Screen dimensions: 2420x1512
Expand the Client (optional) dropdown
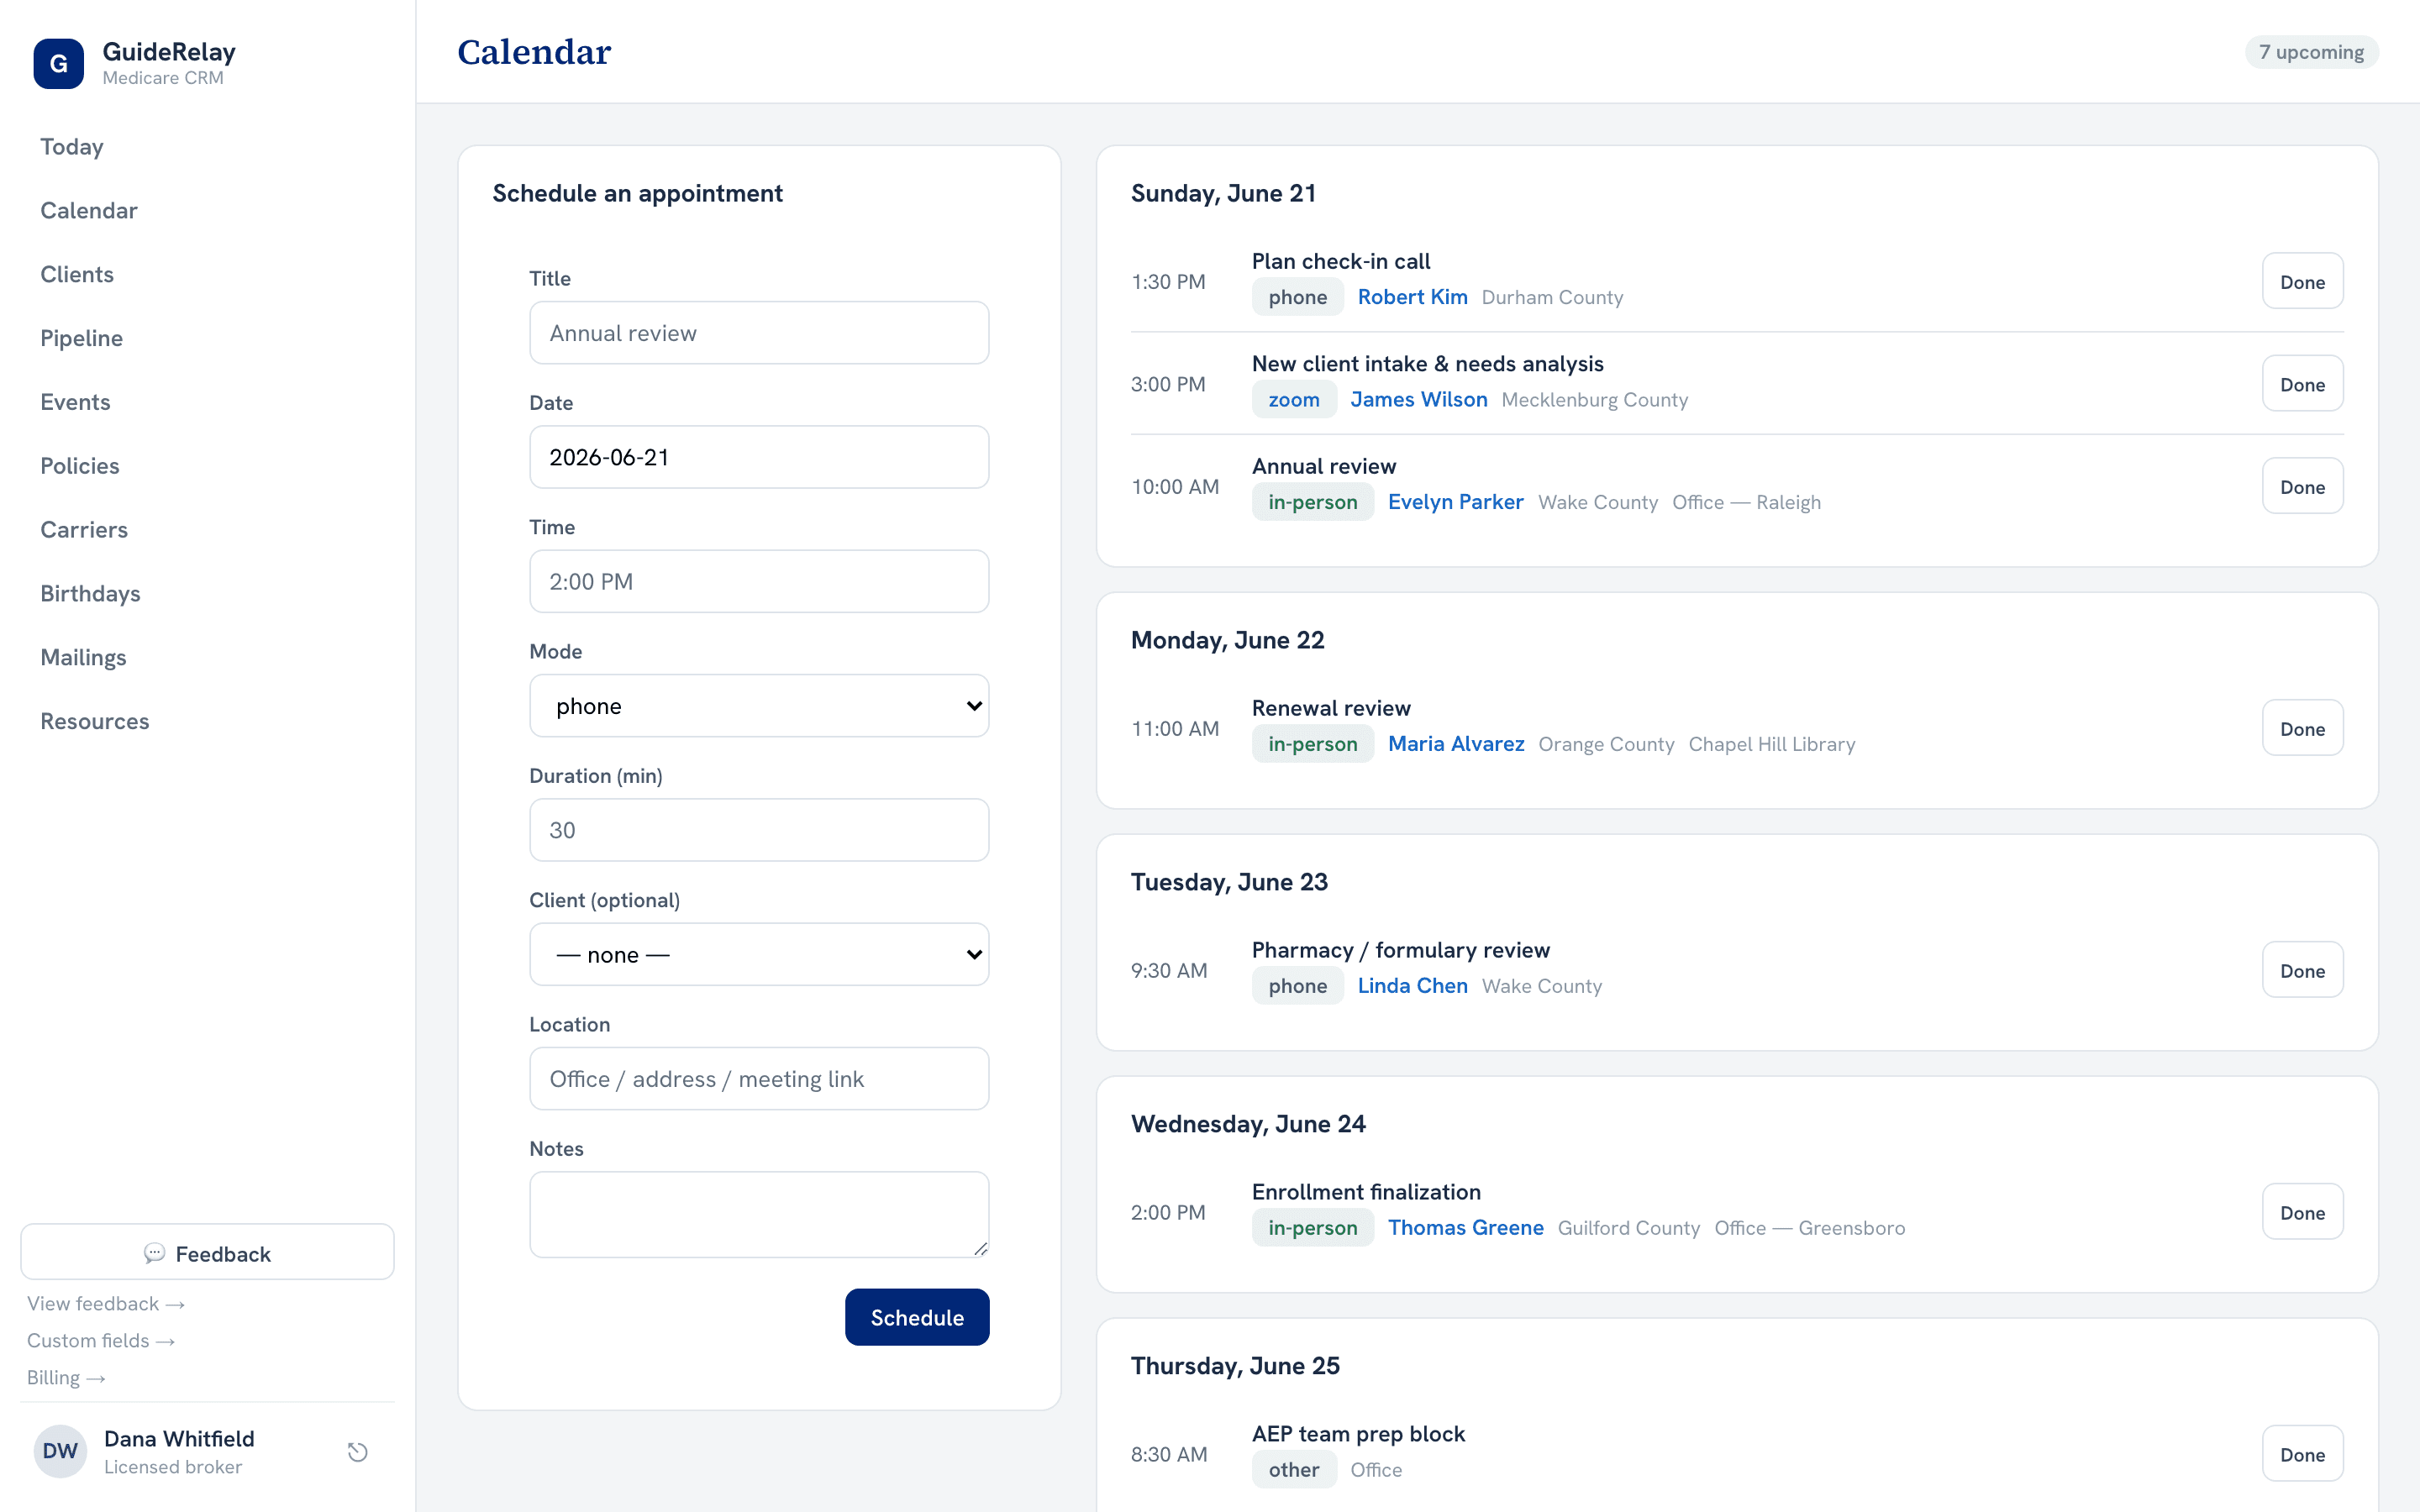[759, 954]
